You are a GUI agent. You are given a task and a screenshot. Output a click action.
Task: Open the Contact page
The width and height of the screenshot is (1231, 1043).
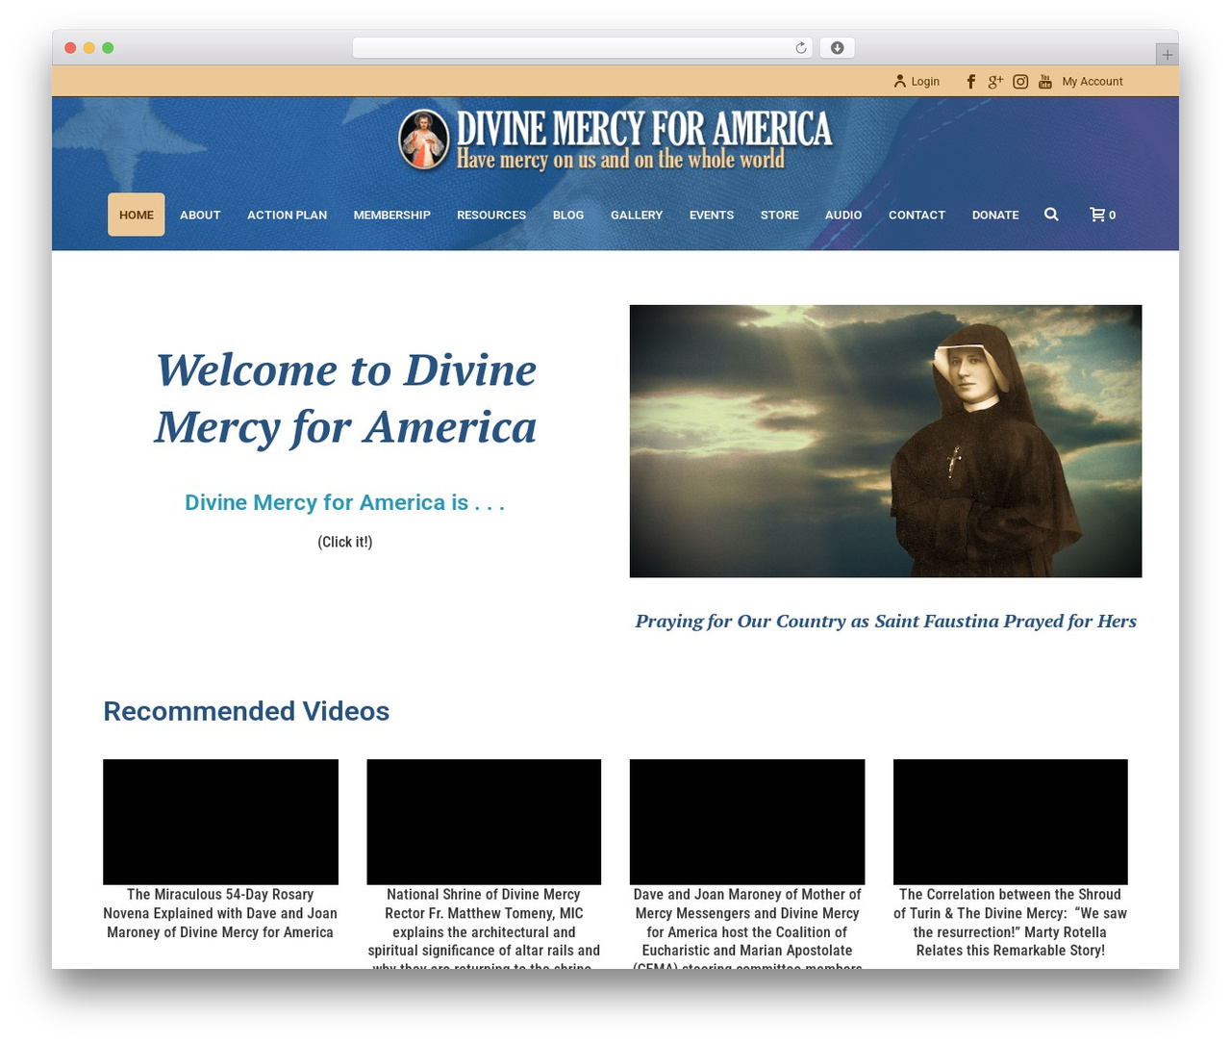tap(917, 215)
